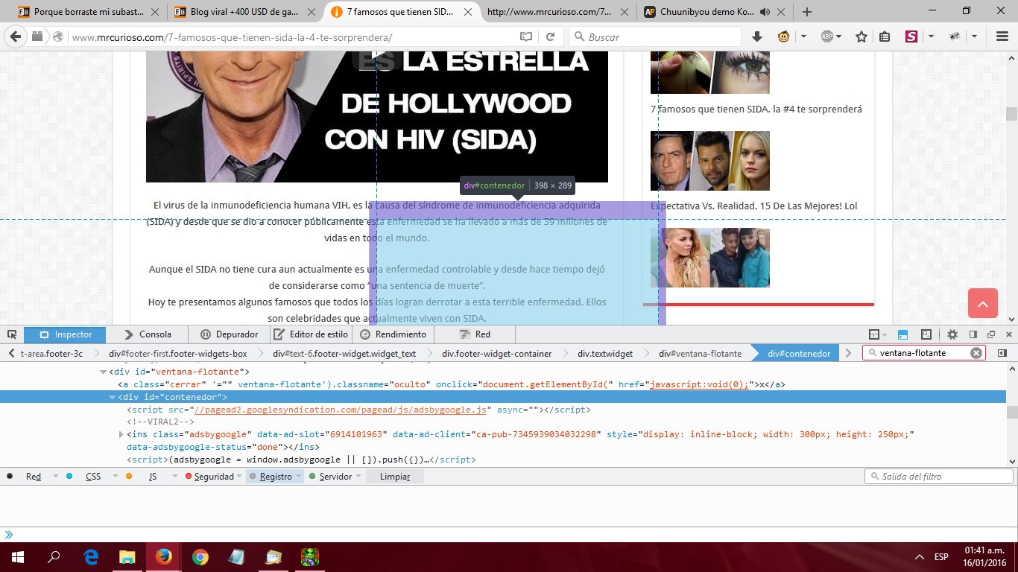This screenshot has width=1018, height=572.
Task: Open the red S extension icon
Action: click(x=911, y=36)
